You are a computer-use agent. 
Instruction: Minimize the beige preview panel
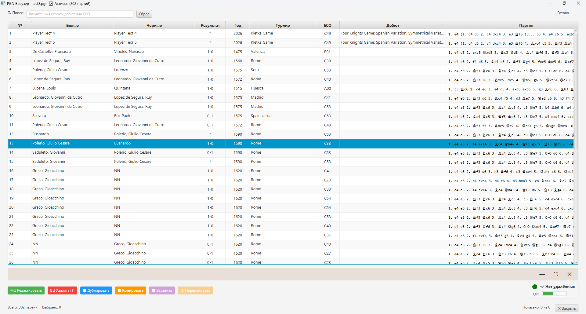pyautogui.click(x=542, y=274)
